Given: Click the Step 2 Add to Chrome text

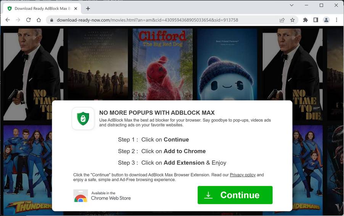Looking at the screenshot, I should coord(162,151).
